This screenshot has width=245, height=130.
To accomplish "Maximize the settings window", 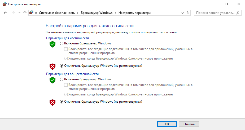I will (x=226, y=4).
